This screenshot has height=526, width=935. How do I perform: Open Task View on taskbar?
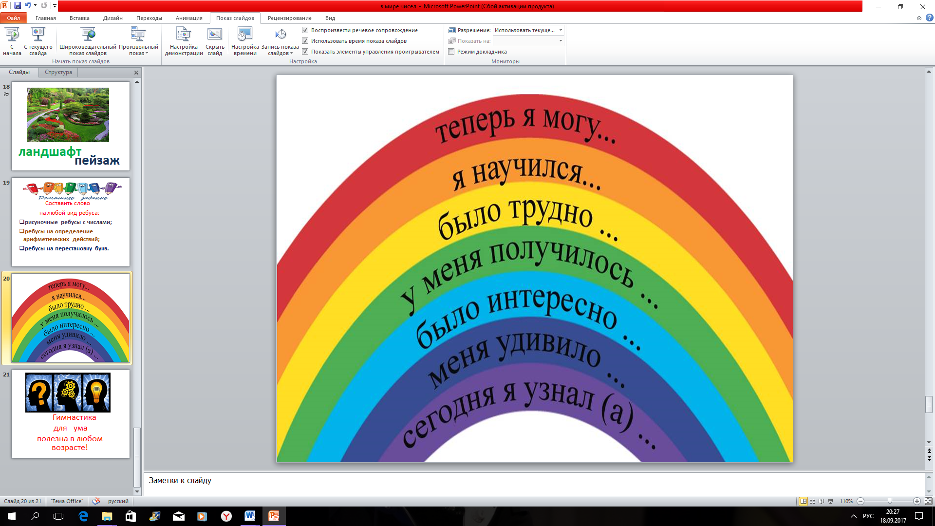click(x=58, y=516)
